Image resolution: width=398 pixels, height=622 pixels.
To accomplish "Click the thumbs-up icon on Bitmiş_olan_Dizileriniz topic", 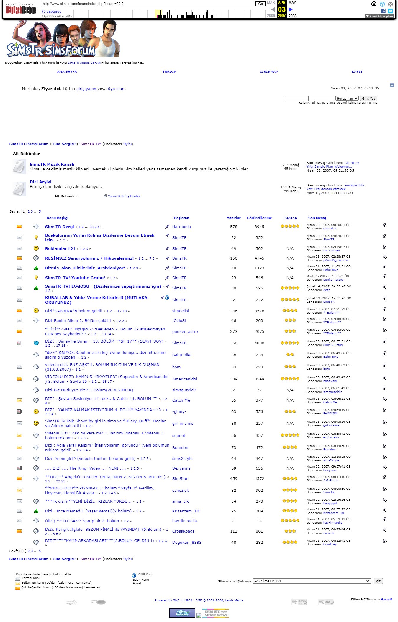I will [x=36, y=268].
